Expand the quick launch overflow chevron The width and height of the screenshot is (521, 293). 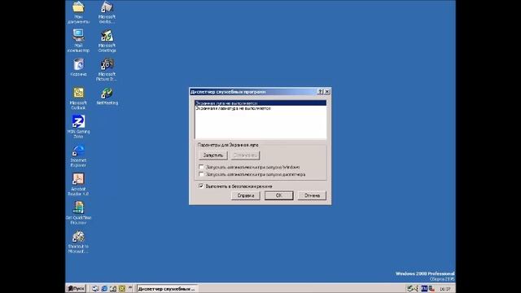point(130,288)
